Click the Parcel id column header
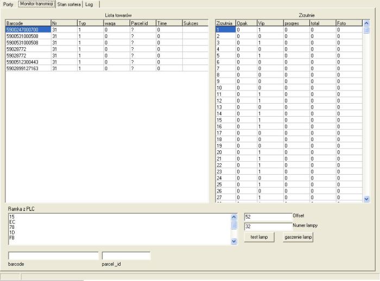This screenshot has height=281, width=380. 142,23
